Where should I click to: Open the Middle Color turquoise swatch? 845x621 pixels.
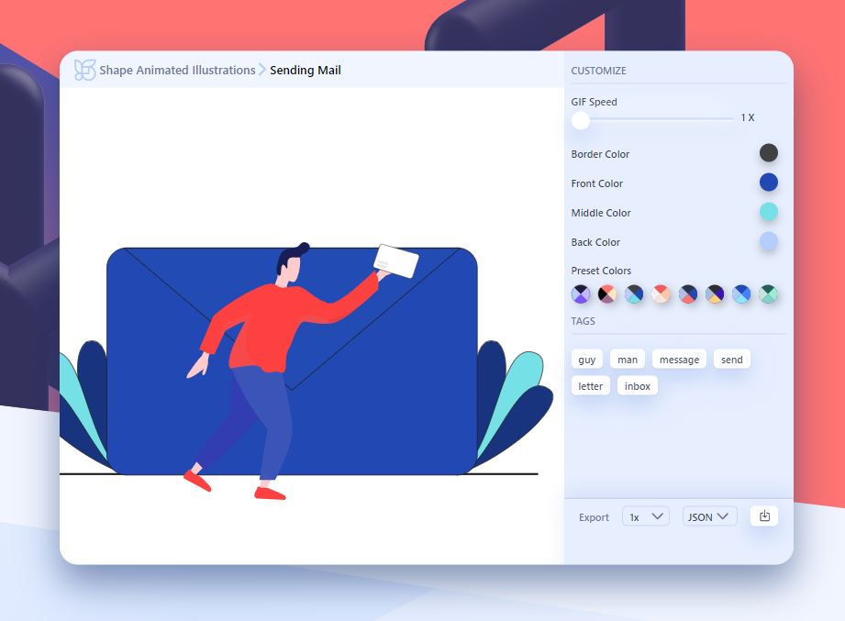(x=769, y=212)
